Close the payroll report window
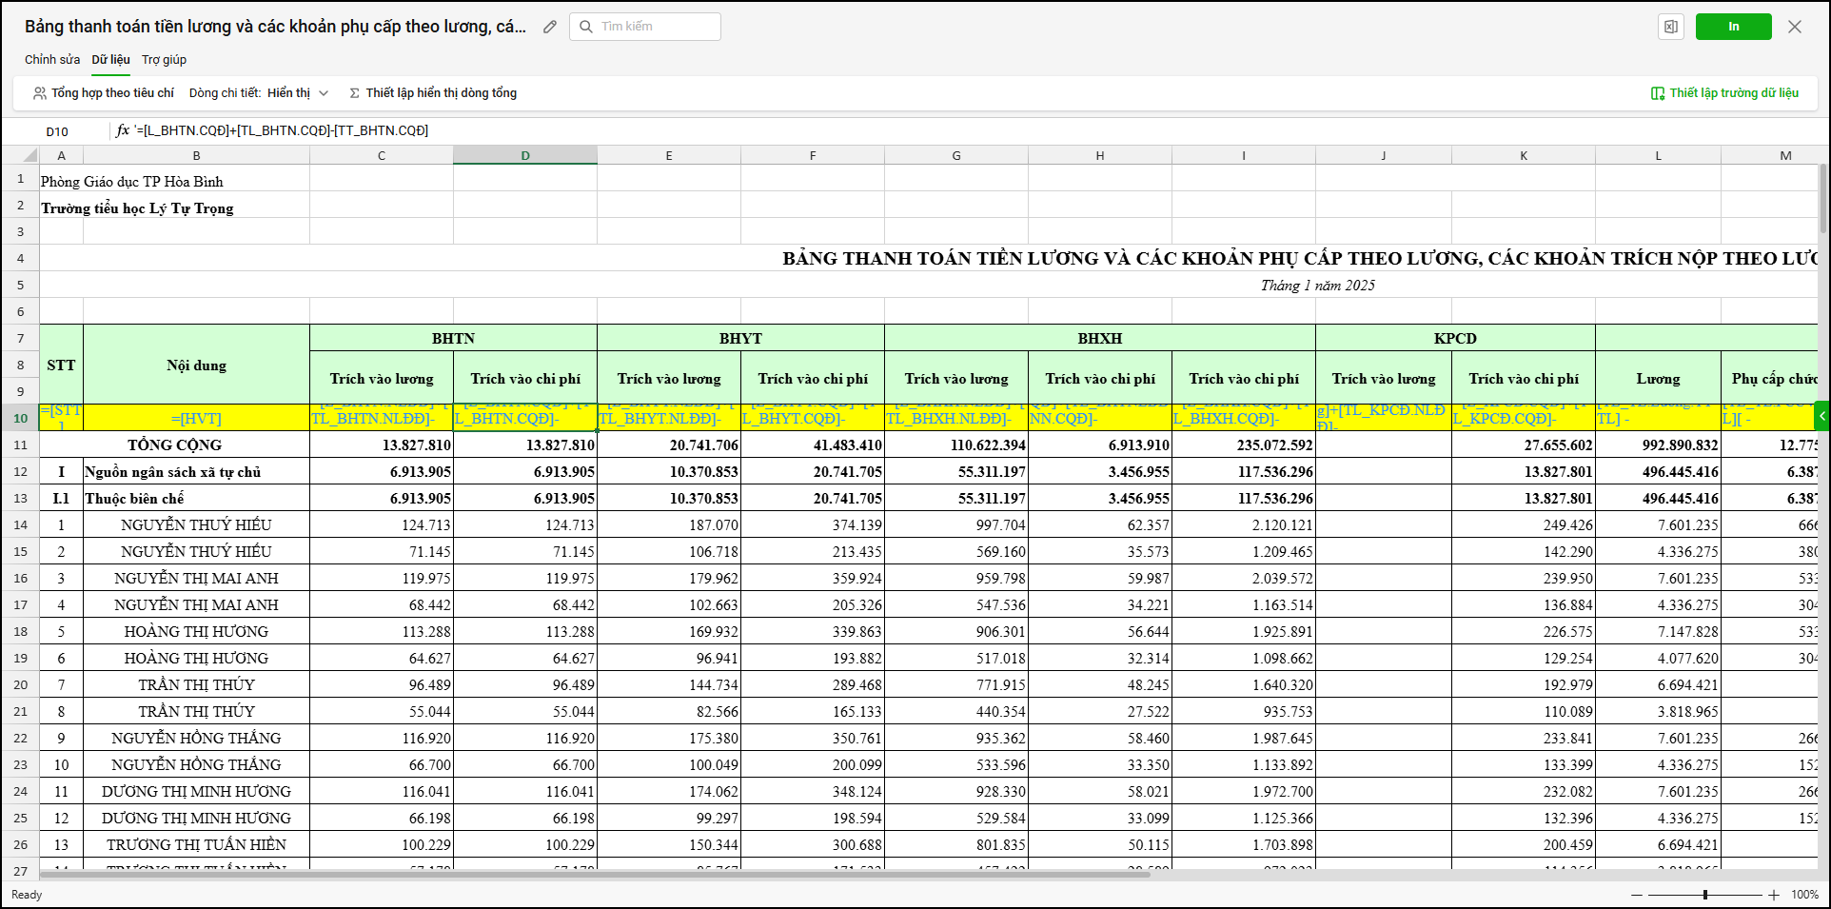Viewport: 1831px width, 909px height. point(1795,27)
